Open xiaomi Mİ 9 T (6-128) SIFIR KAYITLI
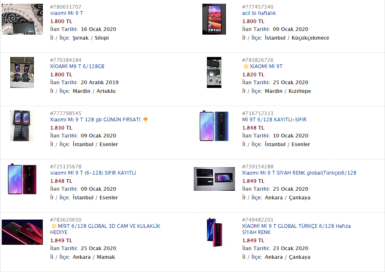Screen dimensions: 385x272 [x=93, y=173]
